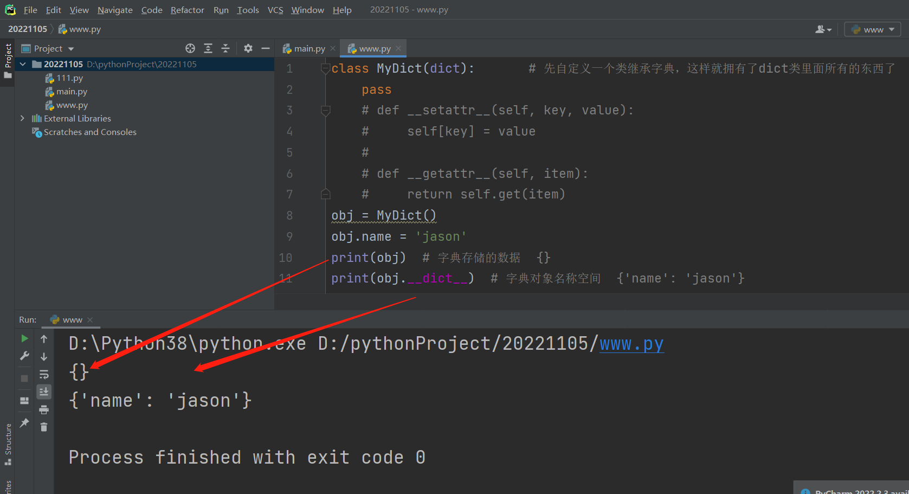Open the Navigate menu
Image resolution: width=909 pixels, height=494 pixels.
click(x=115, y=10)
